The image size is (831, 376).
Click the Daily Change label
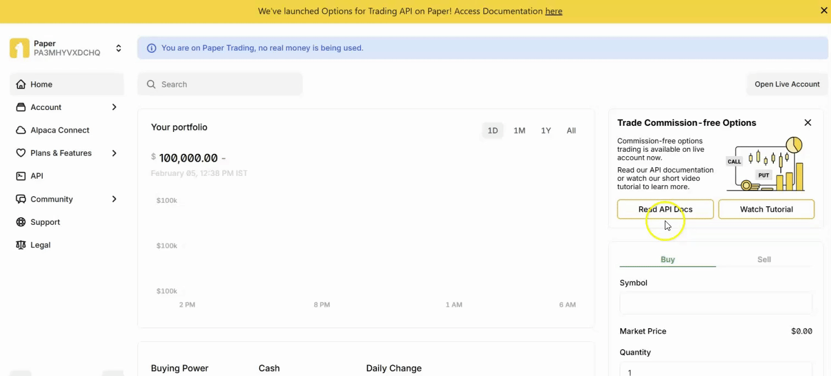click(x=394, y=368)
